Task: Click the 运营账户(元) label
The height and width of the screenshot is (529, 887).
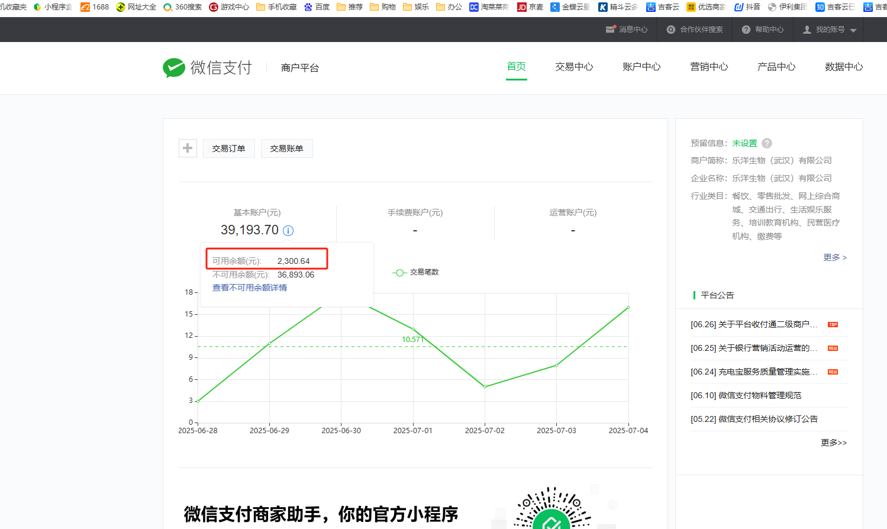Action: (x=573, y=212)
